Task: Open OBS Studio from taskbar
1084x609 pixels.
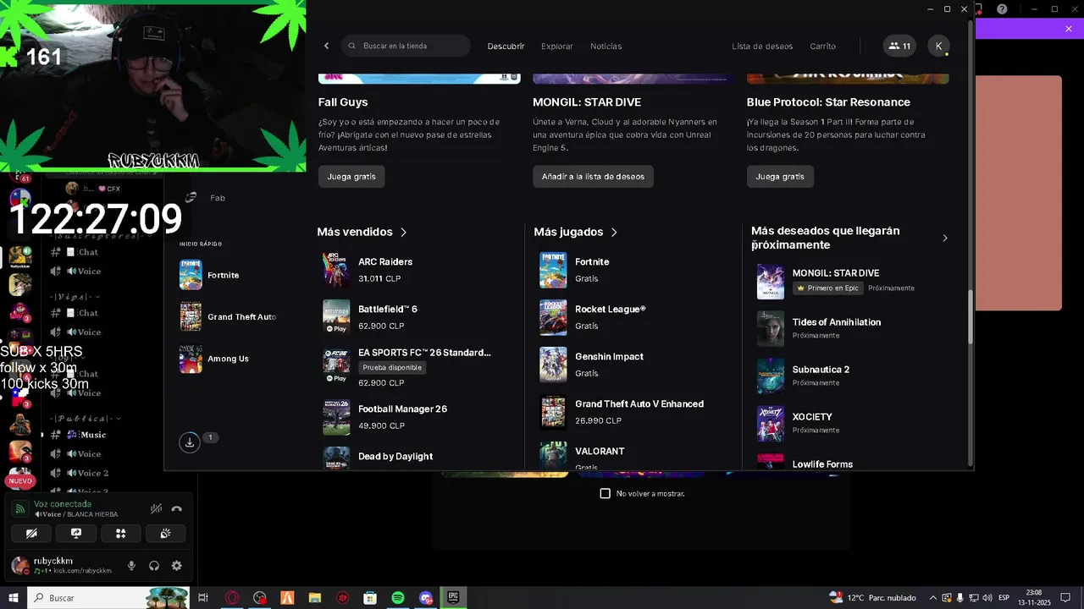Action: point(259,598)
